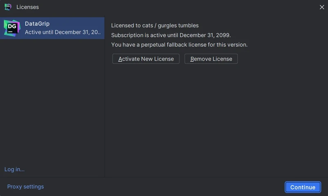Click the 'Licenses' window title text
328x196 pixels.
tap(27, 7)
